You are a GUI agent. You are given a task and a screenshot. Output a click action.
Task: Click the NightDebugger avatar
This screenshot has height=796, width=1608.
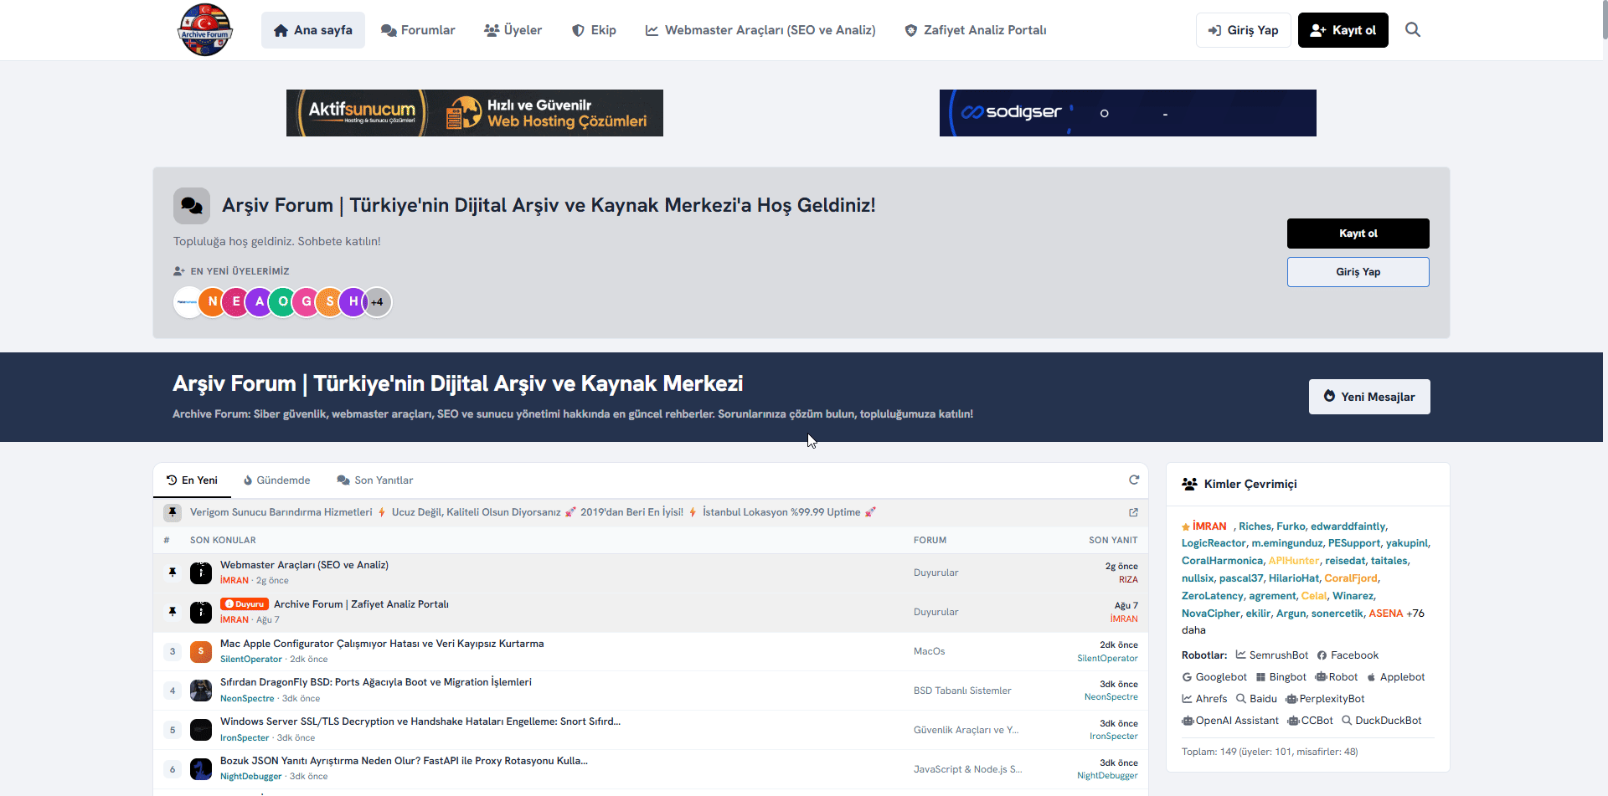(x=201, y=768)
